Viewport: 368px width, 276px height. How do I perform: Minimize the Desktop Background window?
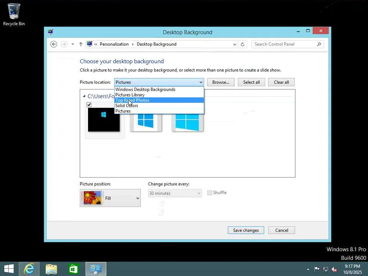tap(298, 31)
